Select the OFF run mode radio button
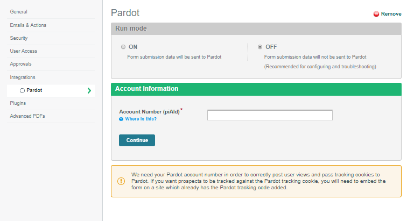The width and height of the screenshot is (407, 221). point(260,47)
